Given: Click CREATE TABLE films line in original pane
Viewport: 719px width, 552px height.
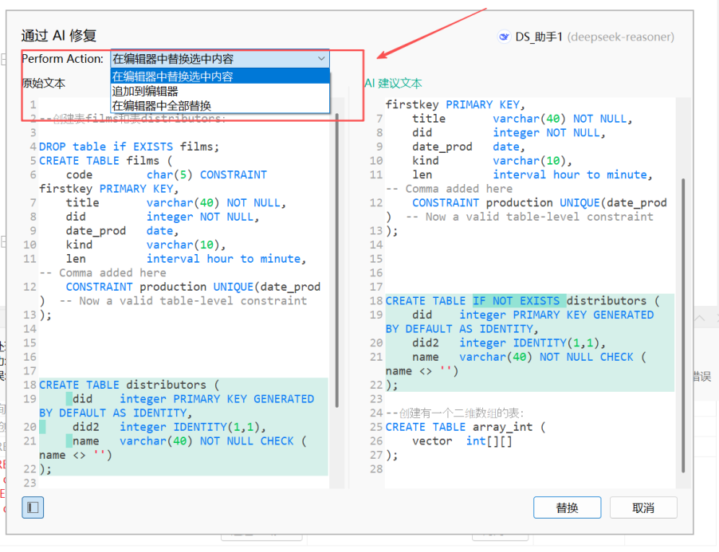Looking at the screenshot, I should pos(105,161).
